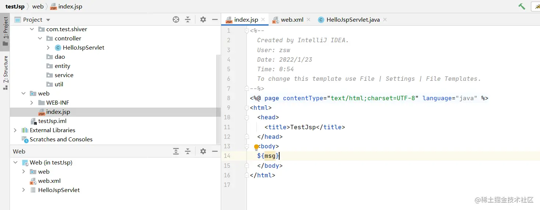This screenshot has width=540, height=210.
Task: Click the intention lightbulb icon on line 13
Action: click(x=256, y=147)
